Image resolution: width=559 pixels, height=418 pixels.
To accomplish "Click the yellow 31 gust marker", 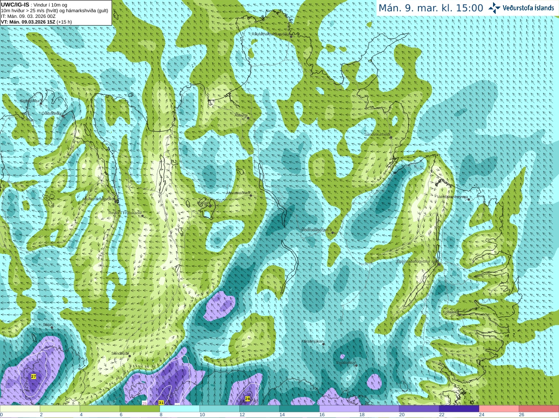I will coord(161,403).
